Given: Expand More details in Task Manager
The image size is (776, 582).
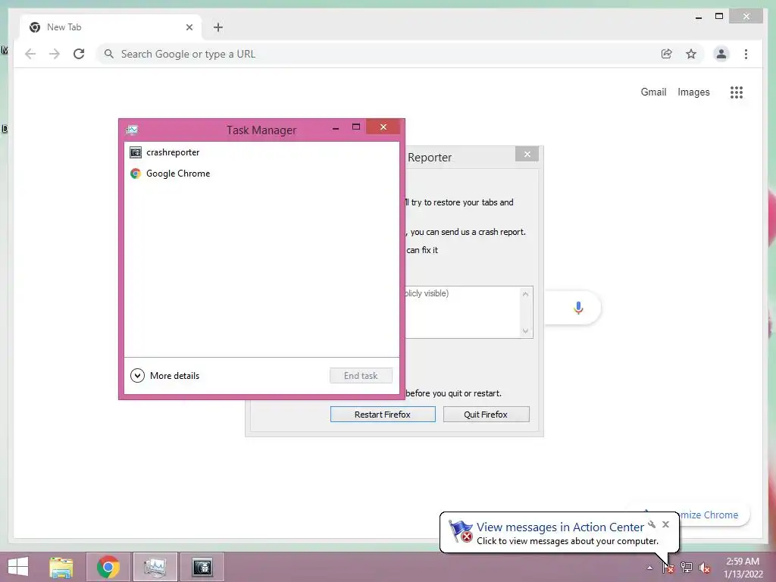Looking at the screenshot, I should coord(164,376).
